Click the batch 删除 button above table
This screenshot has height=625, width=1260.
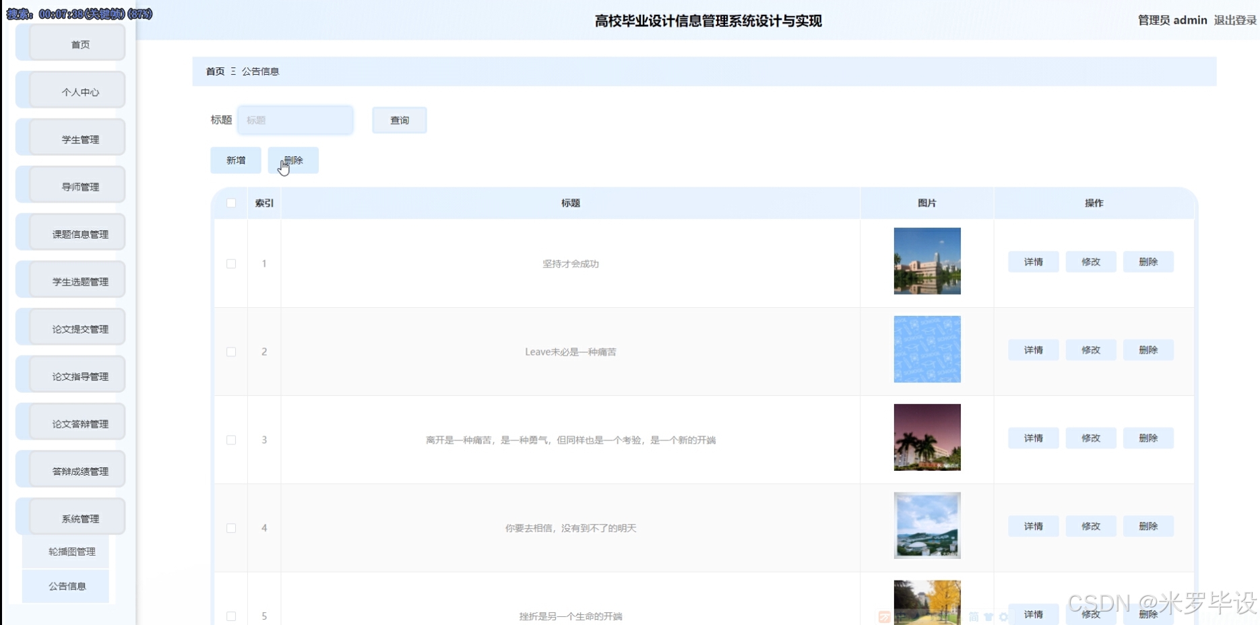293,160
